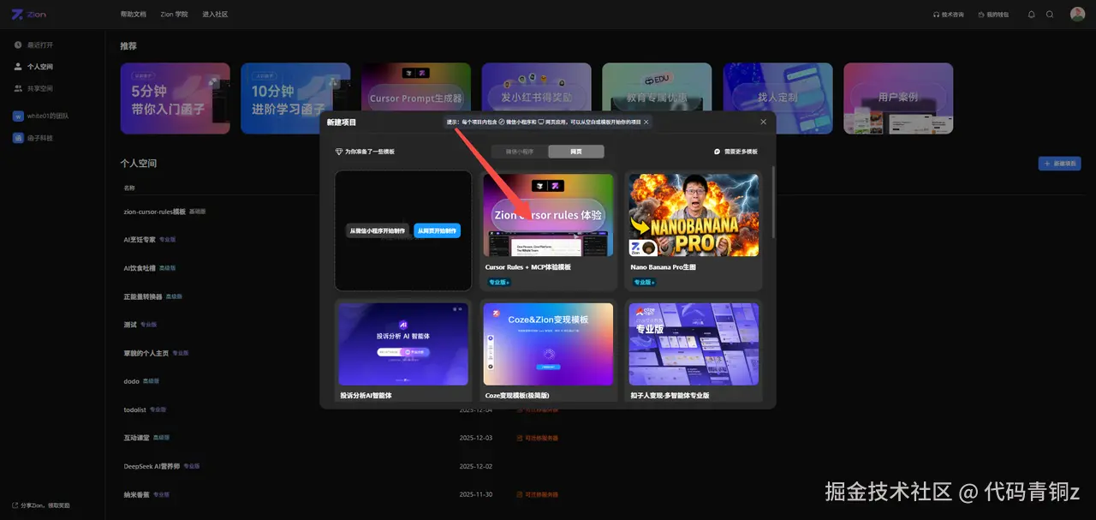
Task: Close the 新建项目 dialog
Action: coord(763,122)
